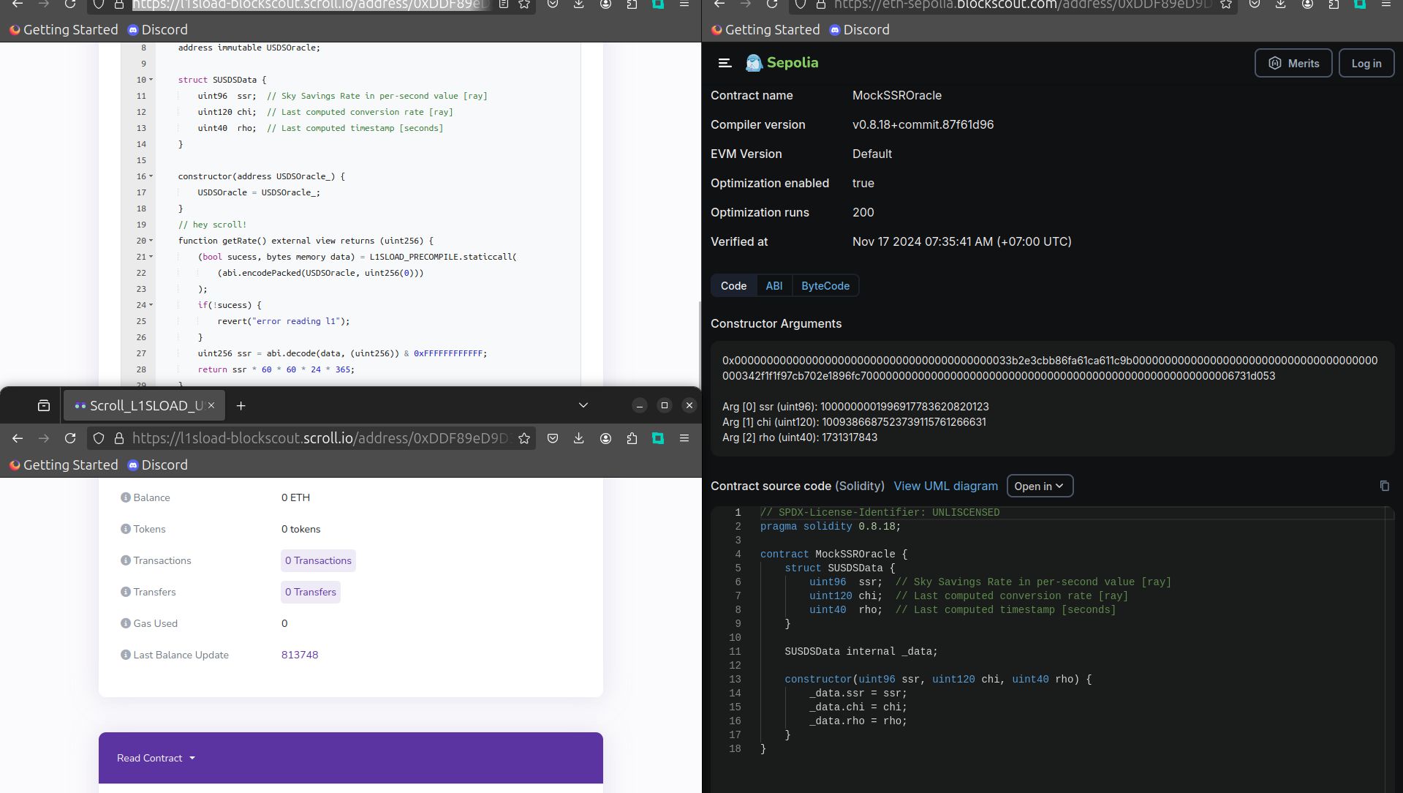Collapse getRate function fold on line 20
The width and height of the screenshot is (1403, 793).
(151, 241)
